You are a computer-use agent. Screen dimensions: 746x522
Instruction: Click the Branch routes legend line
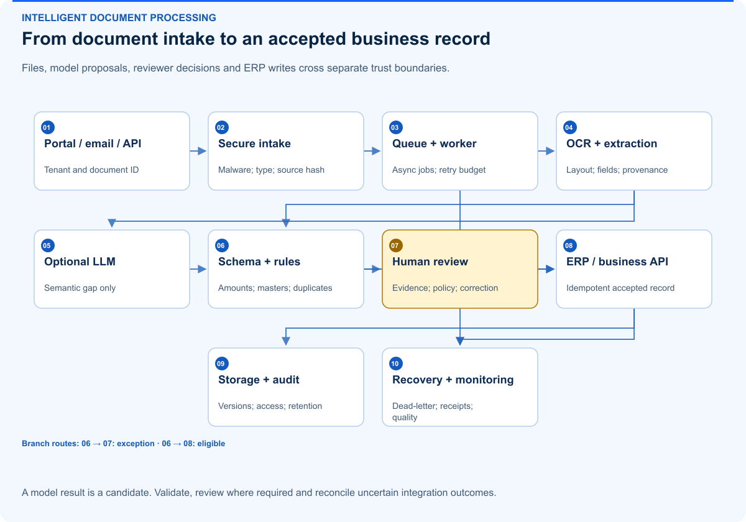124,444
